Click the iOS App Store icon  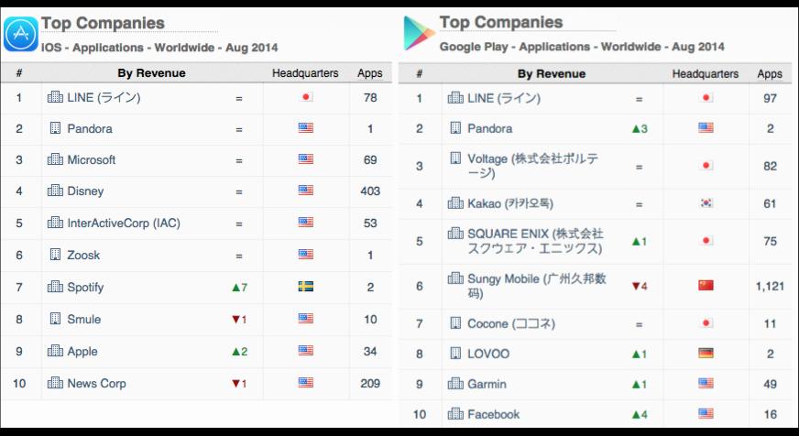click(x=20, y=34)
